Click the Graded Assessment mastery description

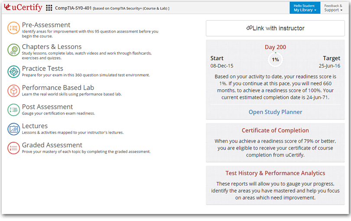(x=86, y=152)
